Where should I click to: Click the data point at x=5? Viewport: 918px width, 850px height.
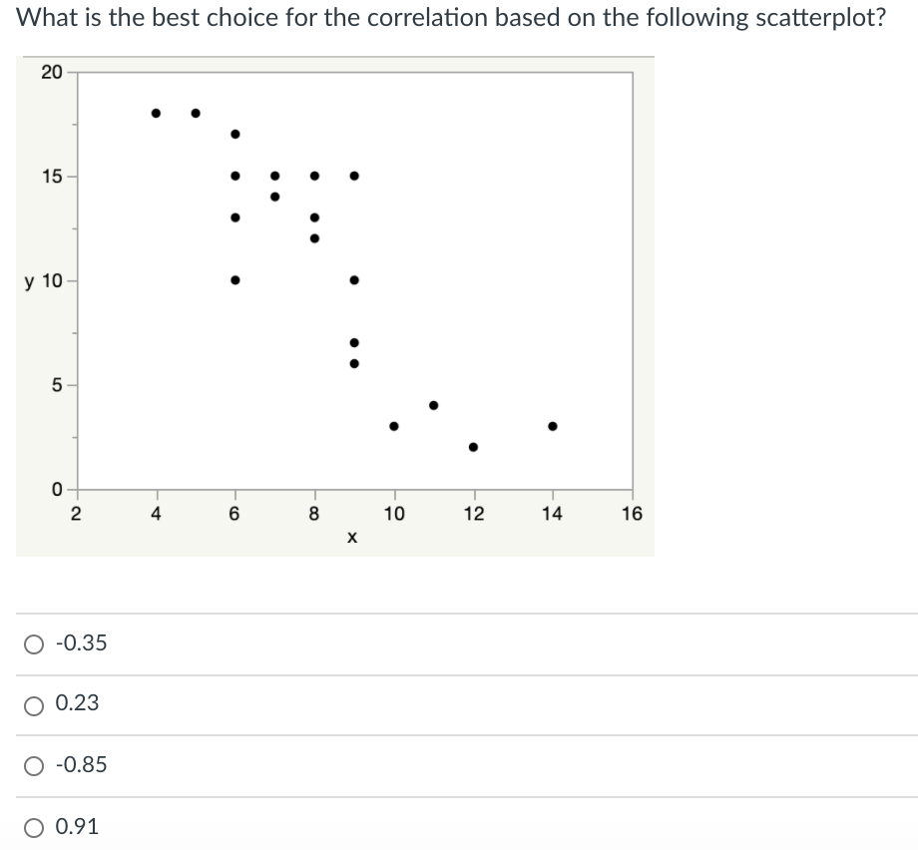point(196,113)
